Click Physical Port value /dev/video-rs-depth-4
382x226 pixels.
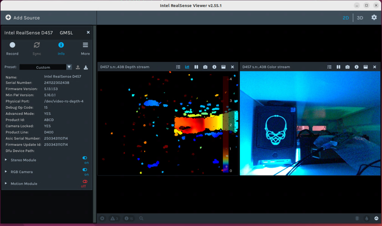tap(64, 101)
